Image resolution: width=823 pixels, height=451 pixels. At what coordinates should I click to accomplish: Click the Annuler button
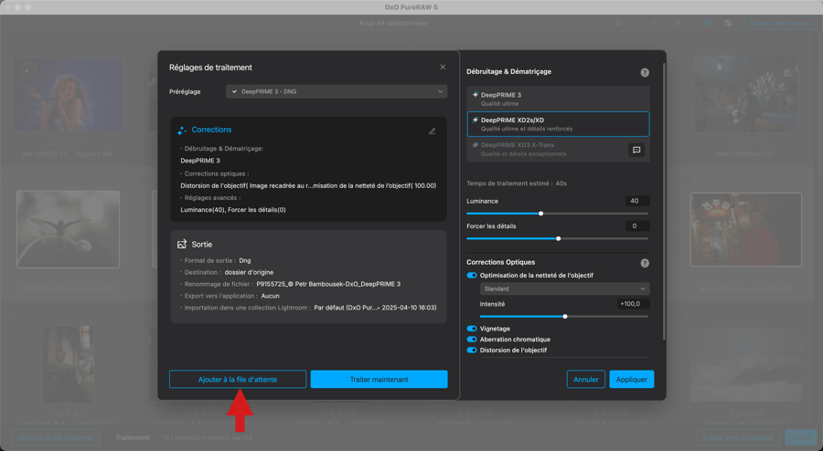(586, 379)
